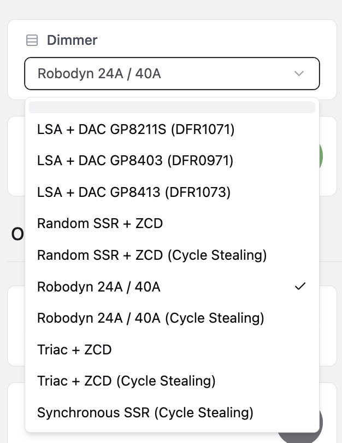Viewport: 342px width, 443px height.
Task: Click the Dimmer section icon
Action: (x=32, y=40)
